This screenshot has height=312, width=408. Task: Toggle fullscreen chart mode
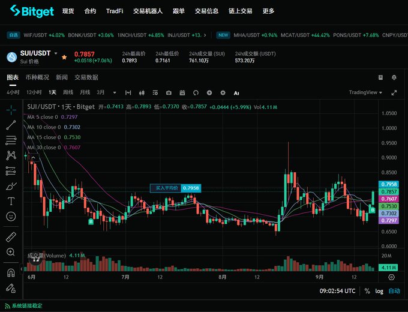pyautogui.click(x=394, y=92)
